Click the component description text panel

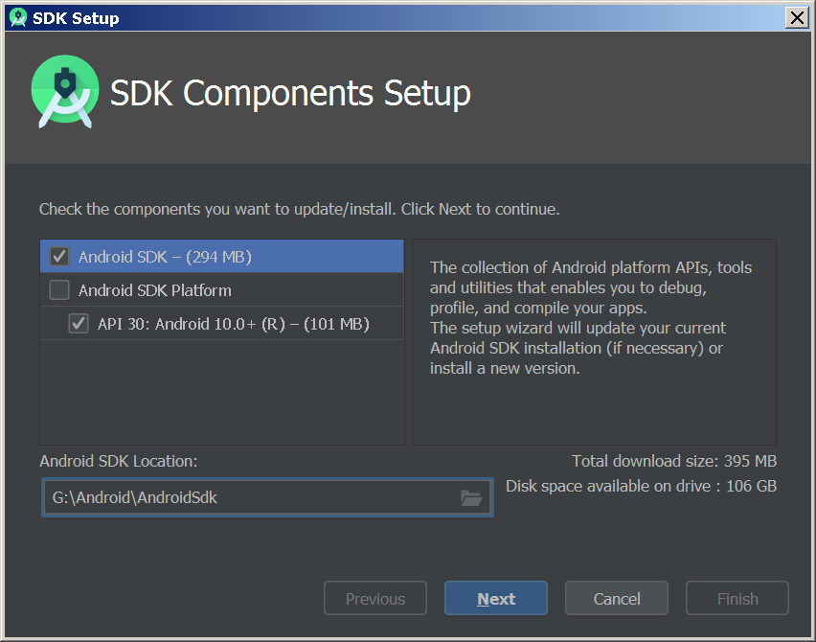click(594, 342)
